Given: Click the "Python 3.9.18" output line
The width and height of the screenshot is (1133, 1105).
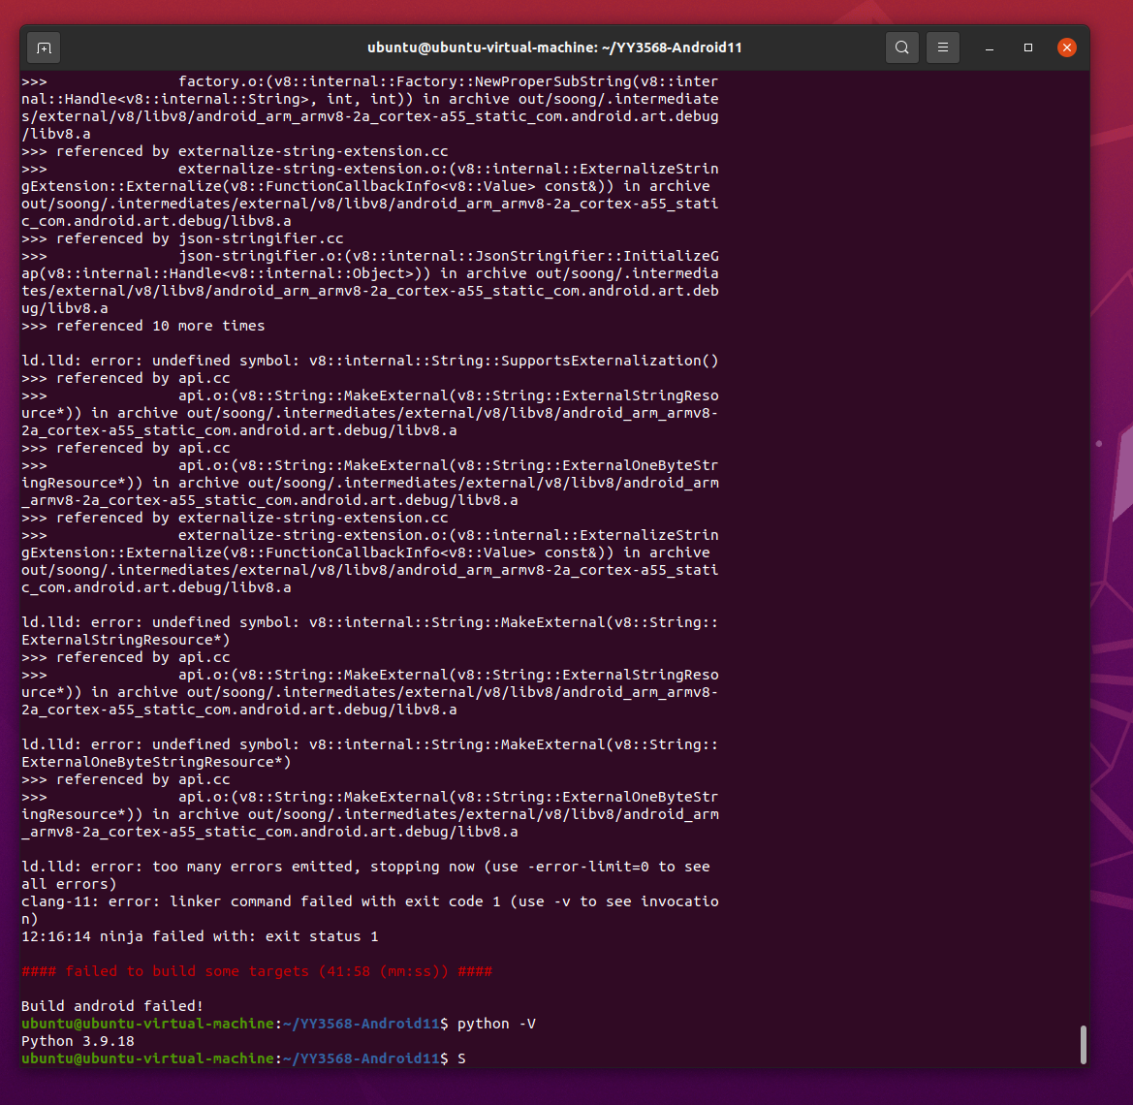Looking at the screenshot, I should click(78, 1041).
